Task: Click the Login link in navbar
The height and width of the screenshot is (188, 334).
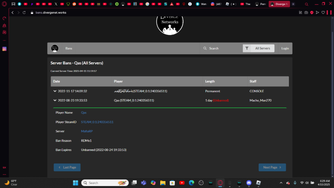Action: tap(285, 48)
